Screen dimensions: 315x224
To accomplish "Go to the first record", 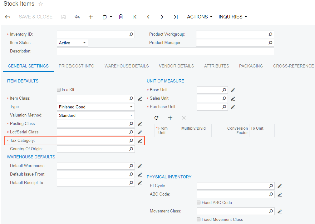I will click(135, 17).
